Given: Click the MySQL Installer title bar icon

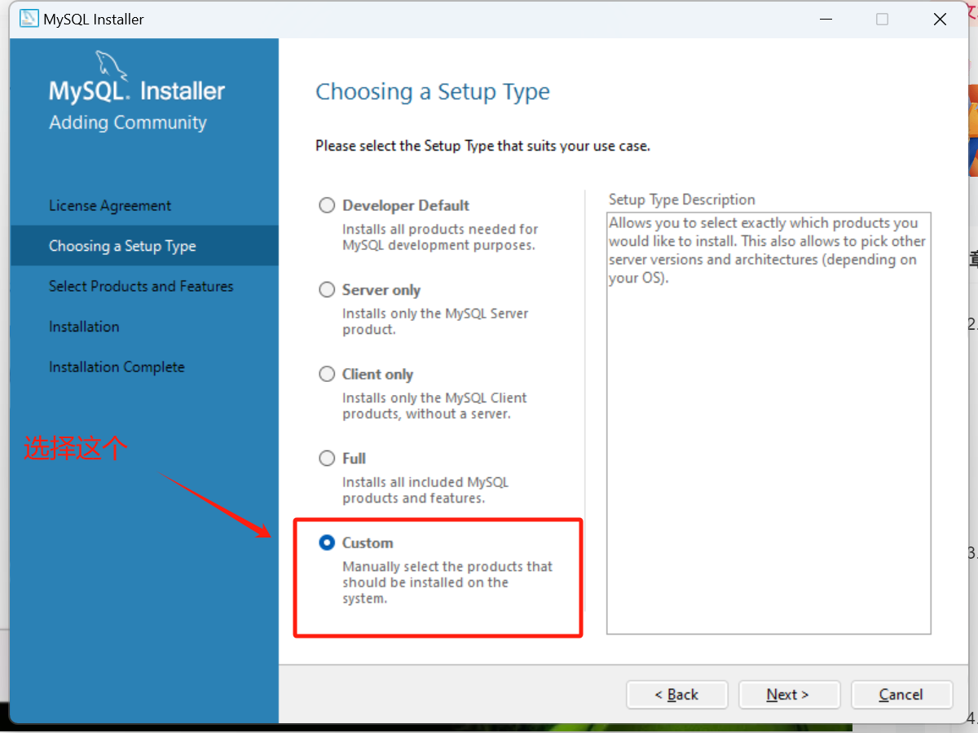Looking at the screenshot, I should click(x=29, y=19).
